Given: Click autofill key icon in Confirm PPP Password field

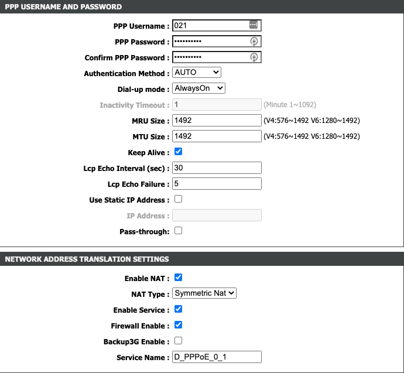Looking at the screenshot, I should [254, 57].
